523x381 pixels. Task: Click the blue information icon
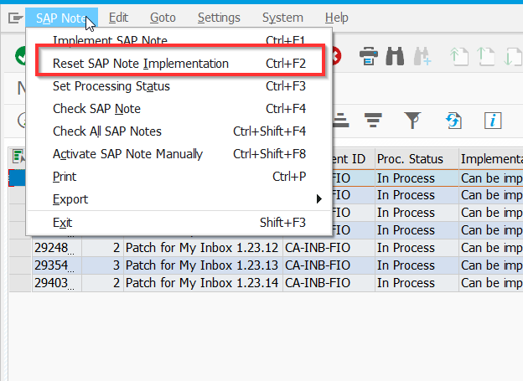[493, 121]
